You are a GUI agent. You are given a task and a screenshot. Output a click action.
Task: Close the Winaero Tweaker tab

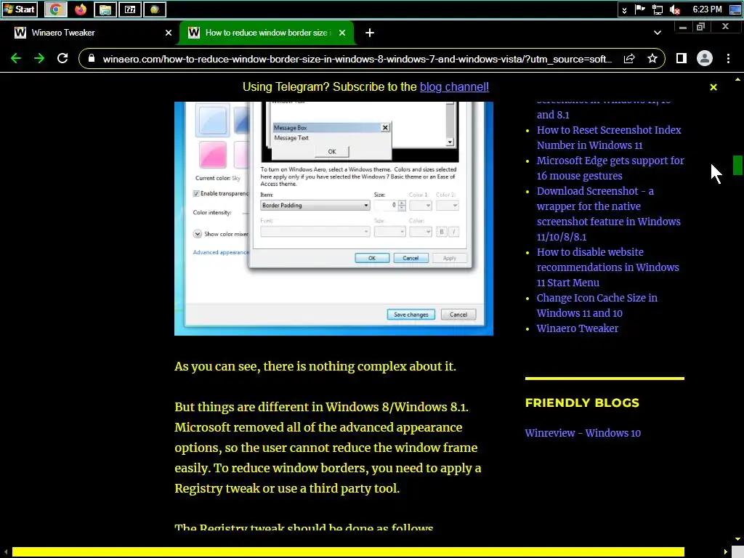168,33
